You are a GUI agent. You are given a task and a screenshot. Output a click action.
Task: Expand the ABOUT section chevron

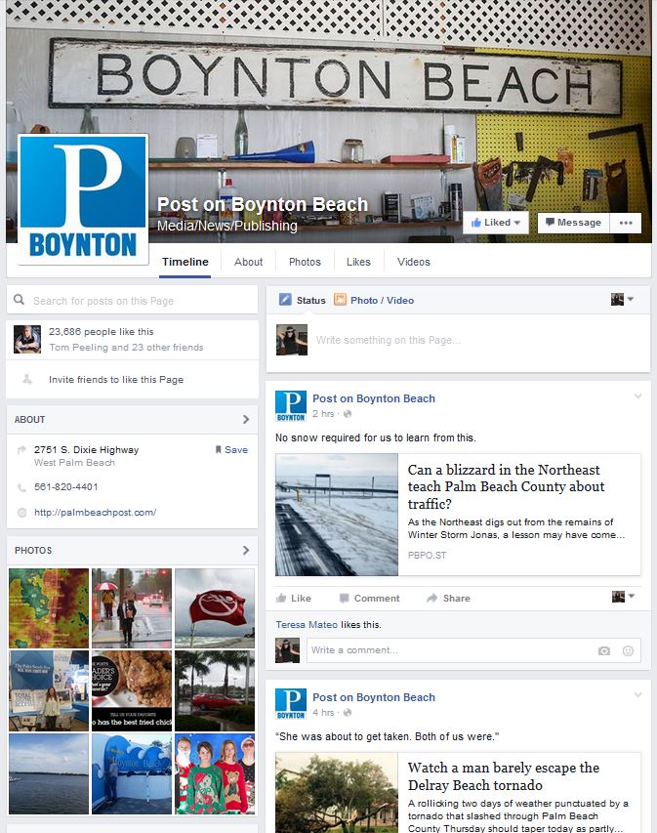[245, 419]
